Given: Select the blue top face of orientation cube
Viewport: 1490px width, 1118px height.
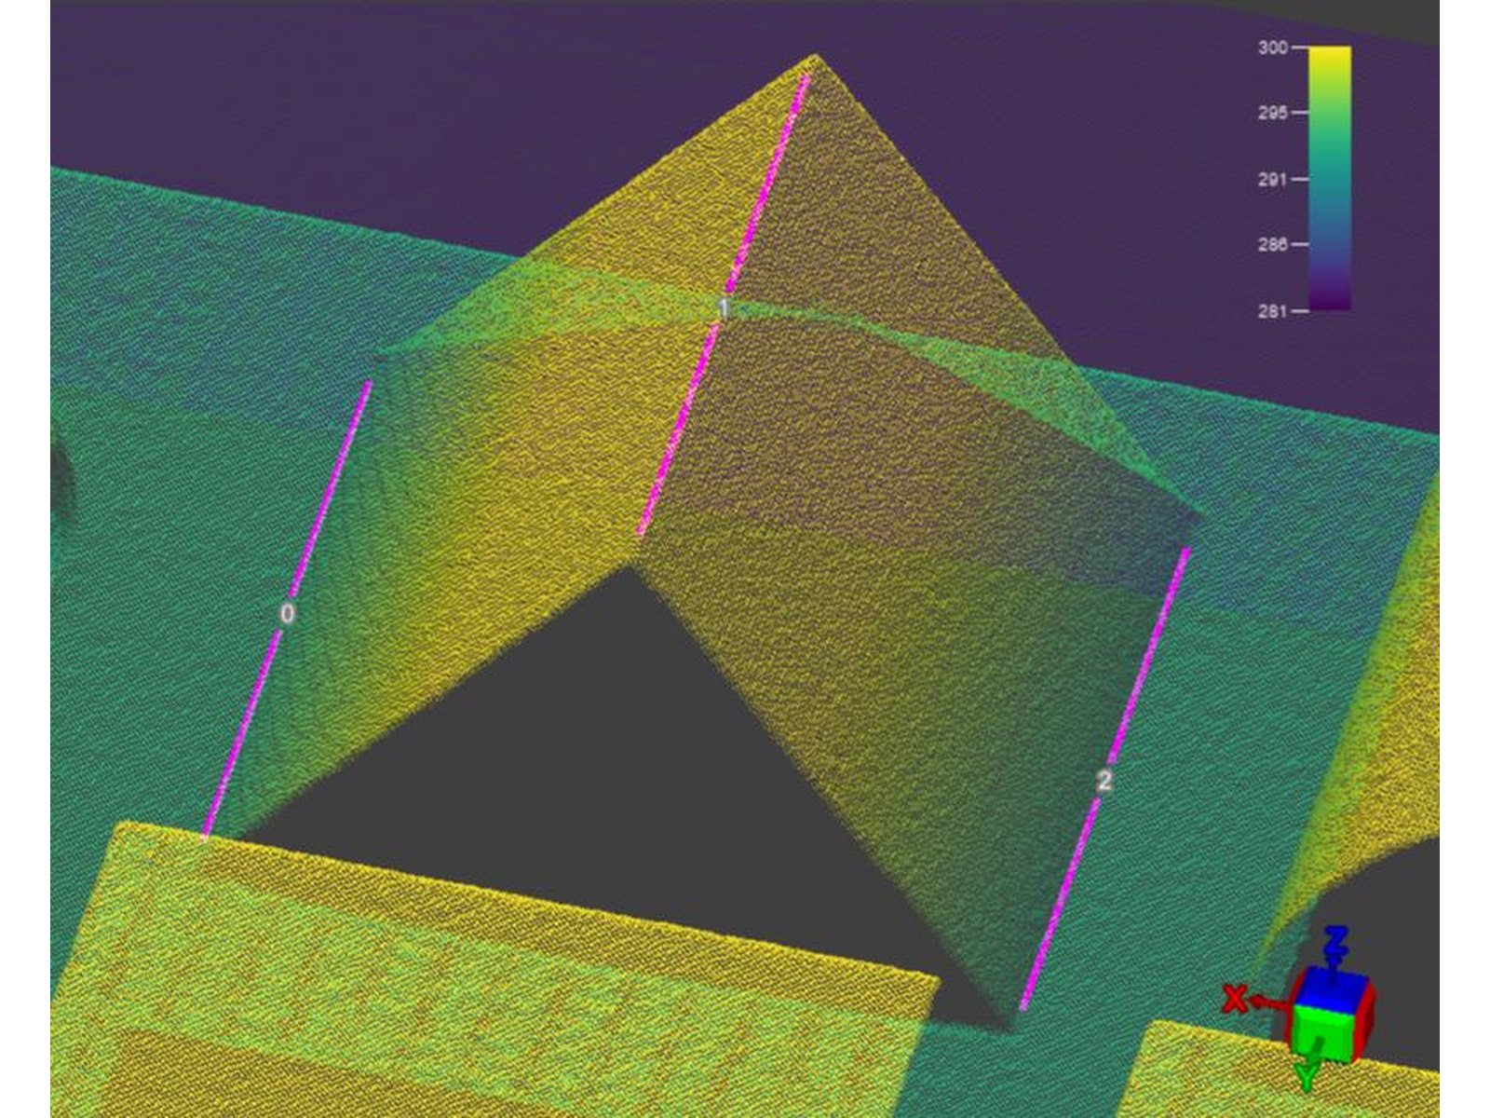Looking at the screenshot, I should point(1332,988).
